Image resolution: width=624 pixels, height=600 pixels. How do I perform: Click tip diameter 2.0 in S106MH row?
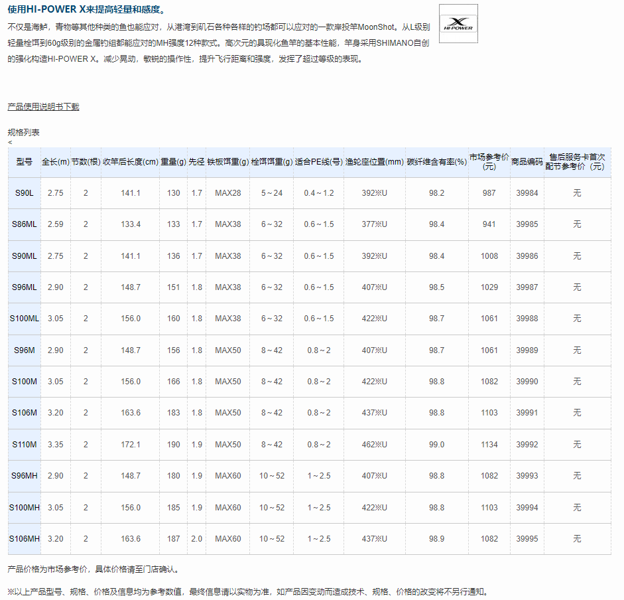[x=196, y=539]
